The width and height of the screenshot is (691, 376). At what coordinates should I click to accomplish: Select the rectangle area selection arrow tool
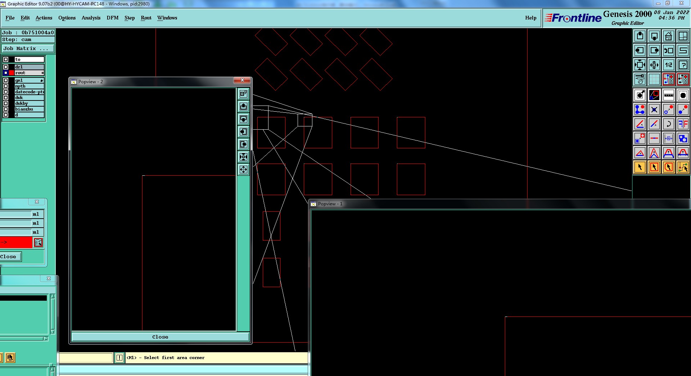point(654,167)
